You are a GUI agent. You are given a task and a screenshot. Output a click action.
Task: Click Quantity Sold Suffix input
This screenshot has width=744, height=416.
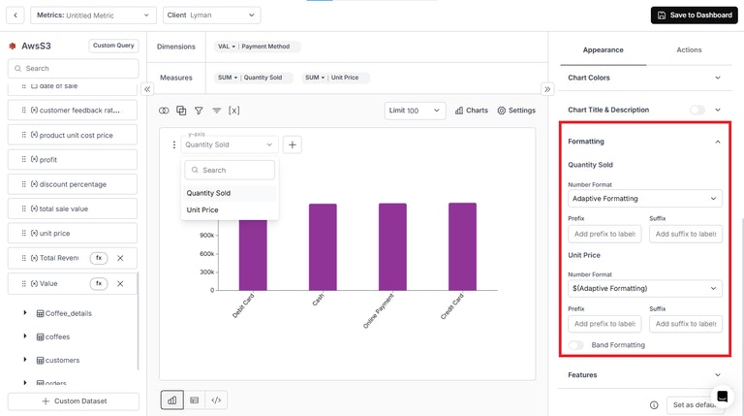pyautogui.click(x=686, y=234)
